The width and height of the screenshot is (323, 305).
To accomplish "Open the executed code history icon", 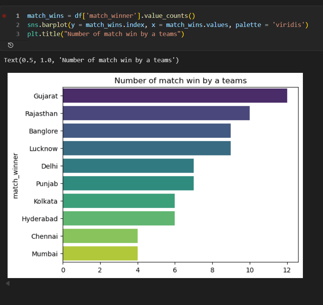I will click(x=11, y=45).
